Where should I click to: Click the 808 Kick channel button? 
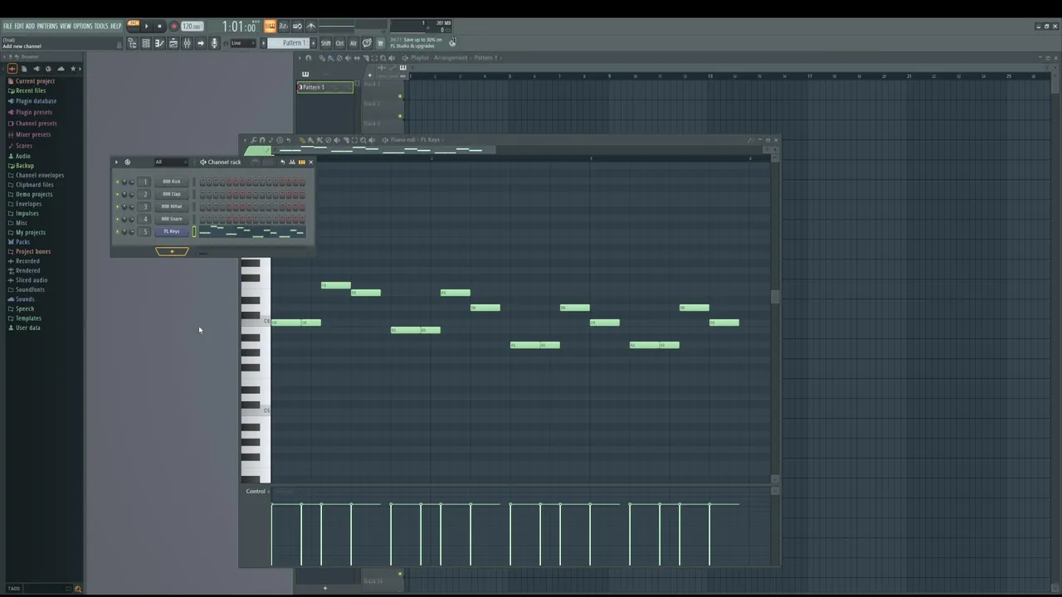pos(172,182)
